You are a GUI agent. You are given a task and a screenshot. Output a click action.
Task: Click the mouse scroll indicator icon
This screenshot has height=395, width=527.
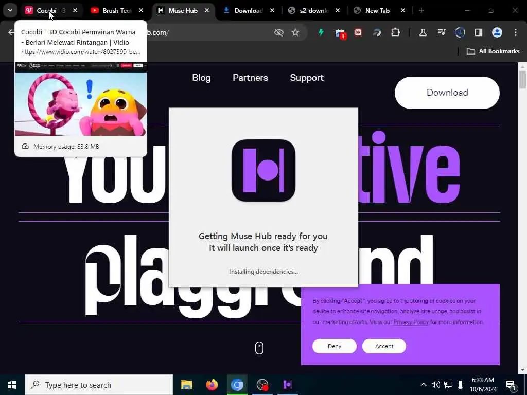point(259,348)
